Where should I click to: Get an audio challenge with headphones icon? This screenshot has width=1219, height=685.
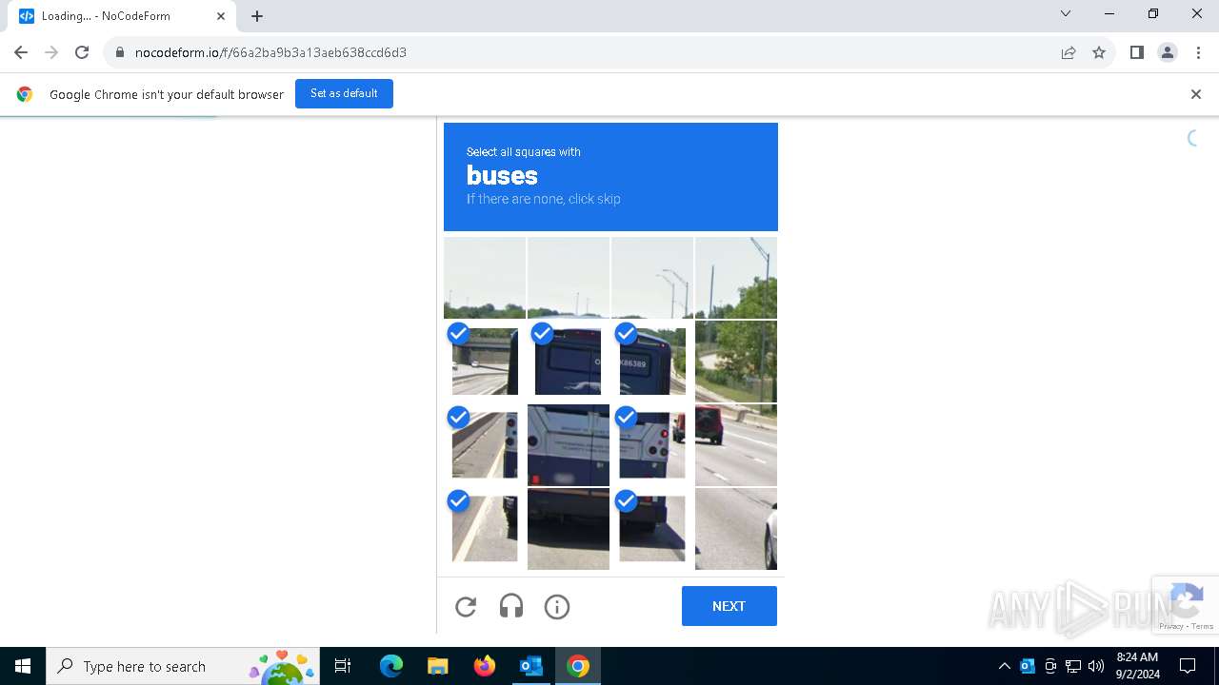click(511, 606)
